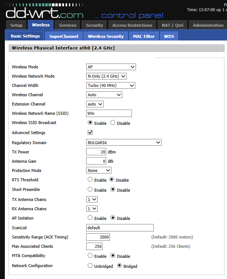Viewport: 227px width, 279px height.
Task: Expand the Regulatory Domain dropdown
Action: [124, 143]
